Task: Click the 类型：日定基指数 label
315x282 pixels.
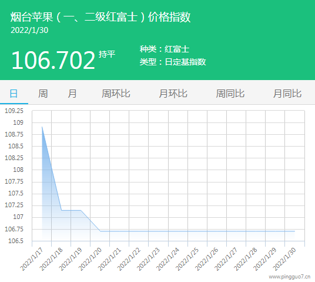Action: click(x=173, y=62)
